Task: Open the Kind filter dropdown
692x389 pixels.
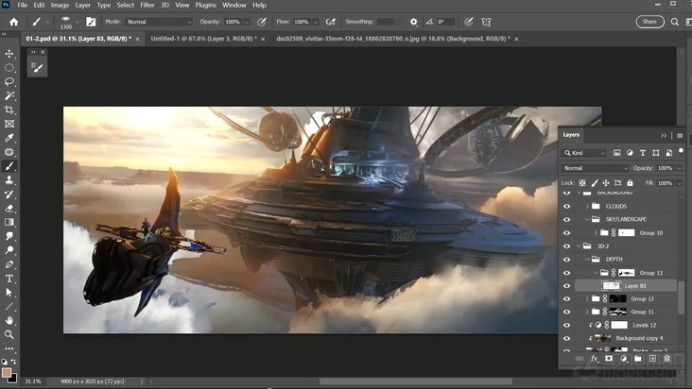Action: coord(584,153)
